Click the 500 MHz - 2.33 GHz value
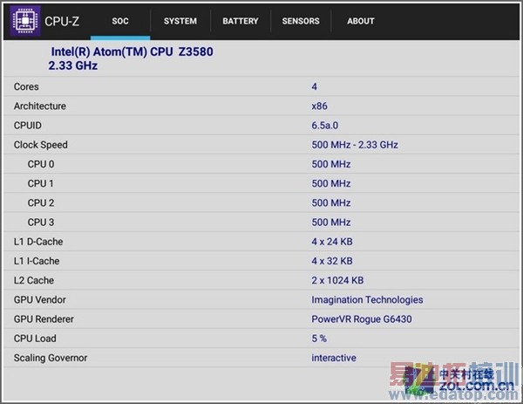The height and width of the screenshot is (404, 523). pos(355,145)
